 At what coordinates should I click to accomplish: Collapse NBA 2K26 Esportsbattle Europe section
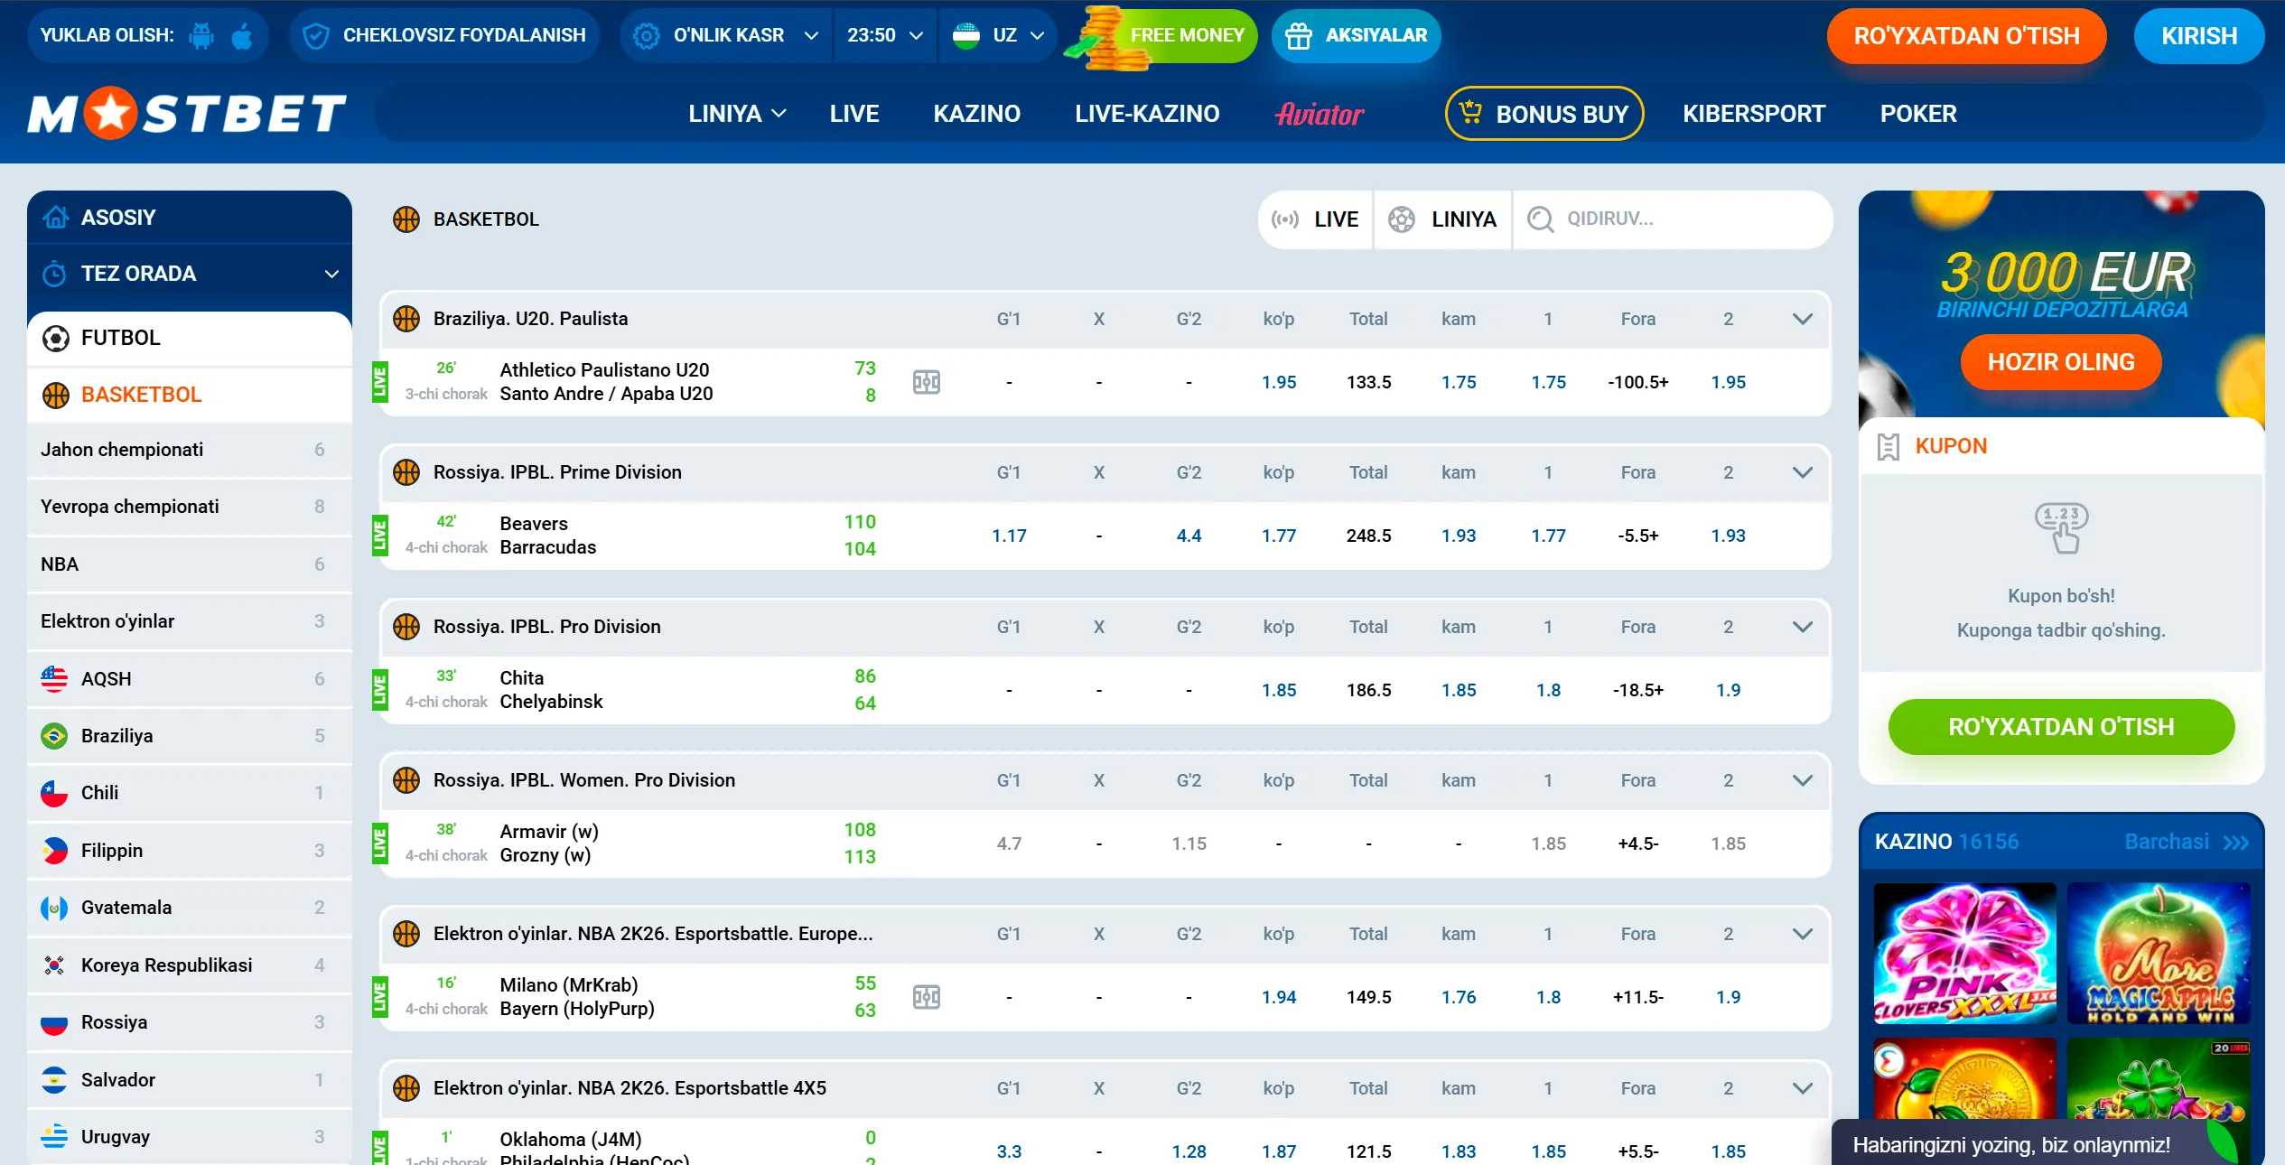coord(1802,934)
